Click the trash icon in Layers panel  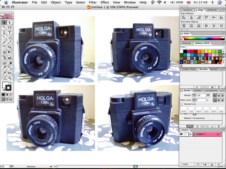click(219, 164)
